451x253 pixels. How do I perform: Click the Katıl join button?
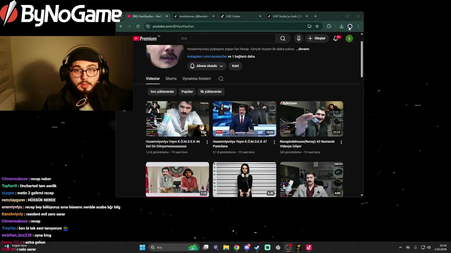235,66
